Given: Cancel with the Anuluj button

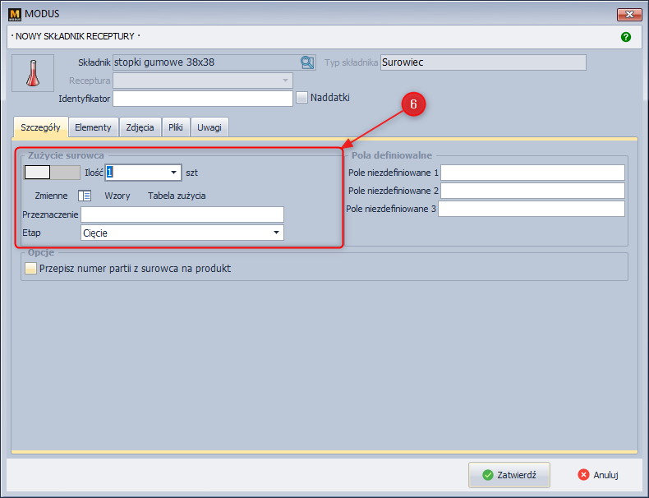Looking at the screenshot, I should [597, 475].
